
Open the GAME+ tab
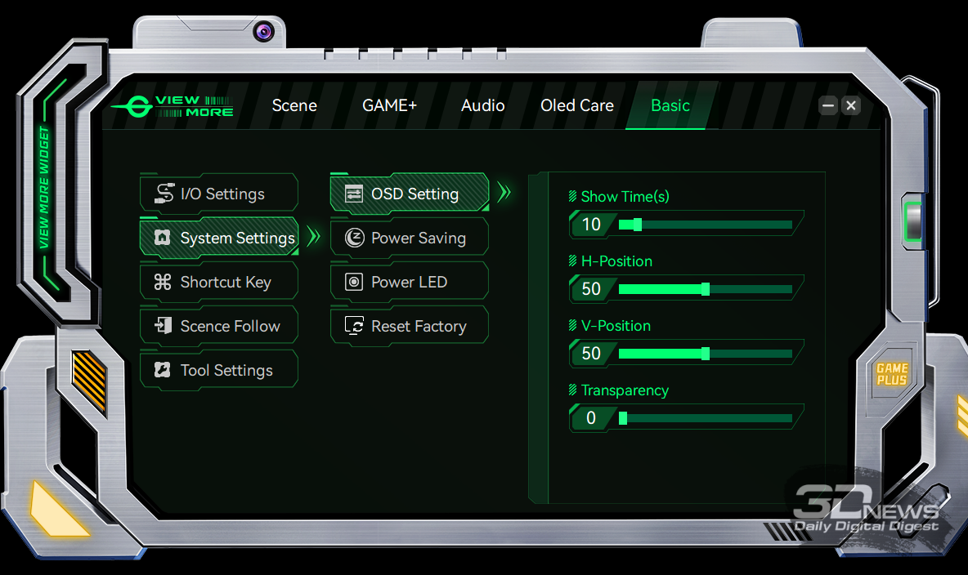tap(389, 105)
